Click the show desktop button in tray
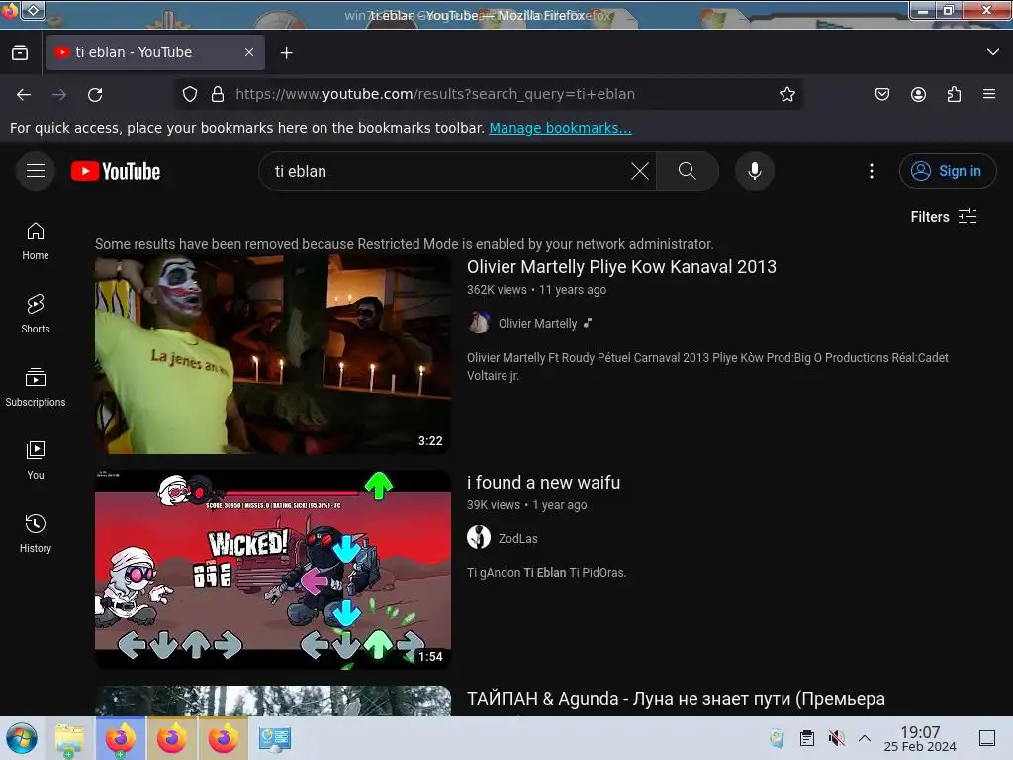 pyautogui.click(x=987, y=738)
